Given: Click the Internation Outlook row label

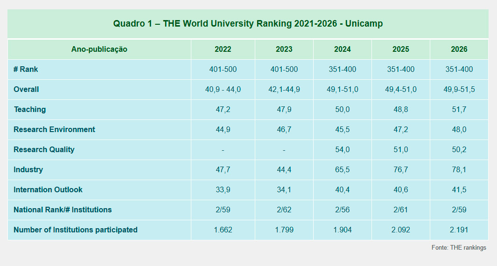Looking at the screenshot, I should (48, 190).
